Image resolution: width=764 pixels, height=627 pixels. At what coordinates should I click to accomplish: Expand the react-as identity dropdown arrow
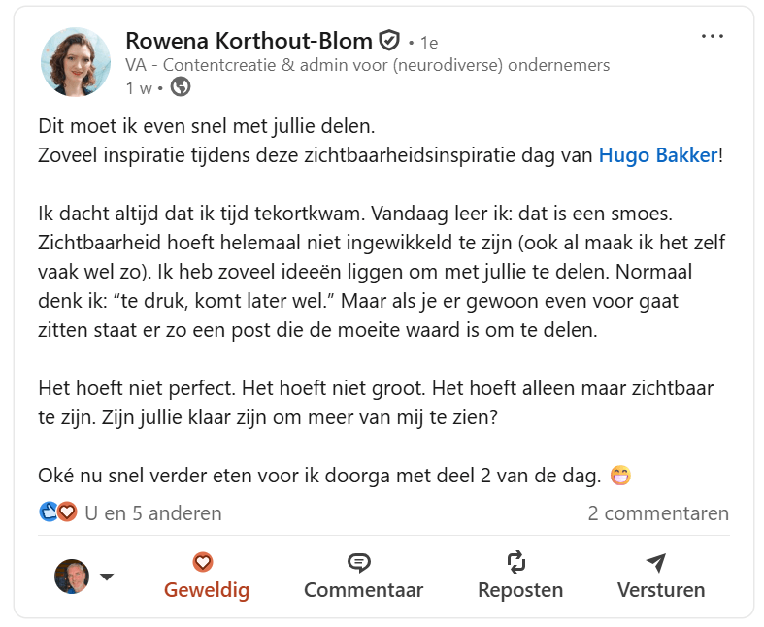(107, 577)
